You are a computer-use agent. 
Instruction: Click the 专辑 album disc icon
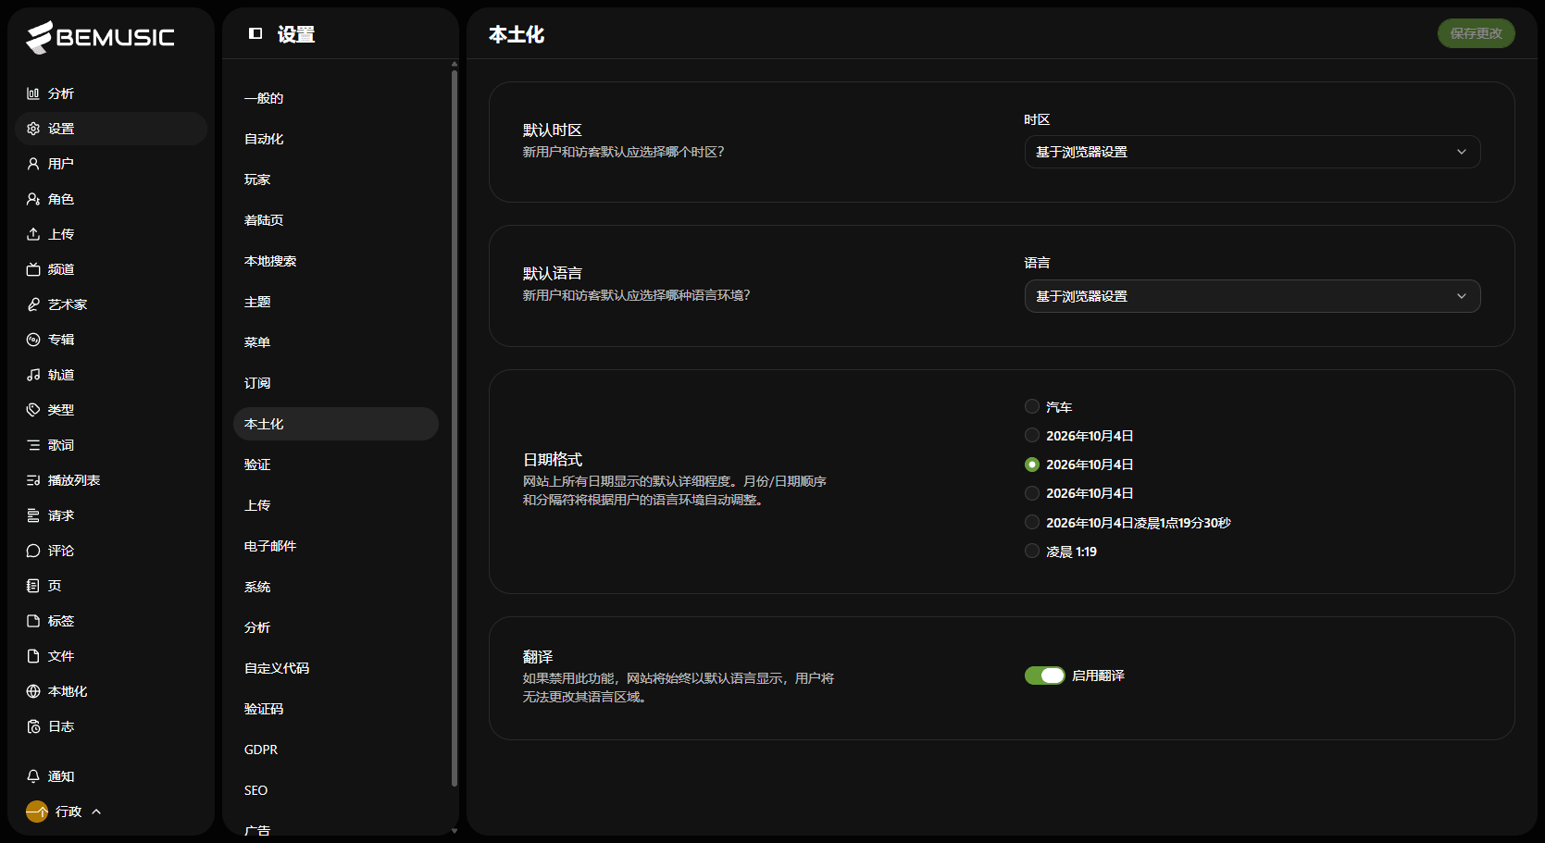33,340
